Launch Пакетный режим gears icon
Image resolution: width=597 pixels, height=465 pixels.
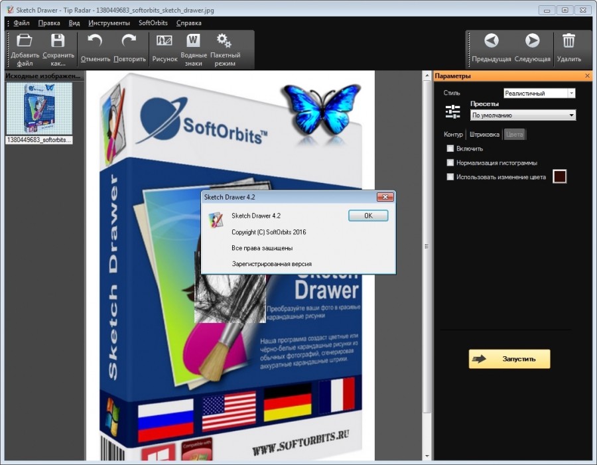224,40
